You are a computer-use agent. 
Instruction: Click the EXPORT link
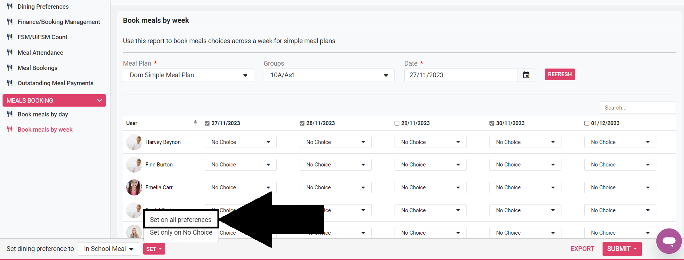582,249
